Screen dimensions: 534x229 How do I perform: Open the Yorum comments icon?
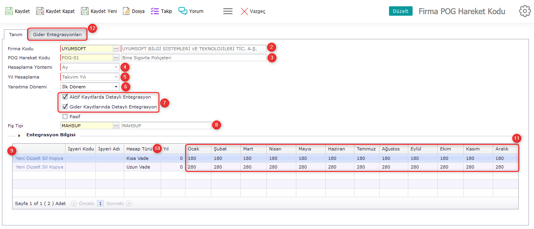[183, 11]
